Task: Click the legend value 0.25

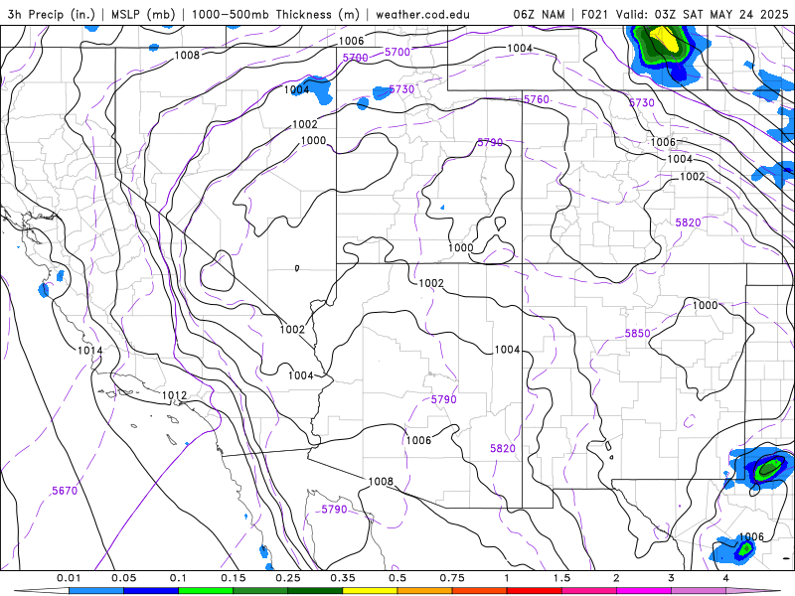Action: point(288,578)
